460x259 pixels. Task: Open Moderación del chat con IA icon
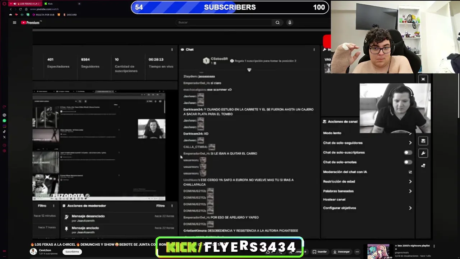[410, 172]
